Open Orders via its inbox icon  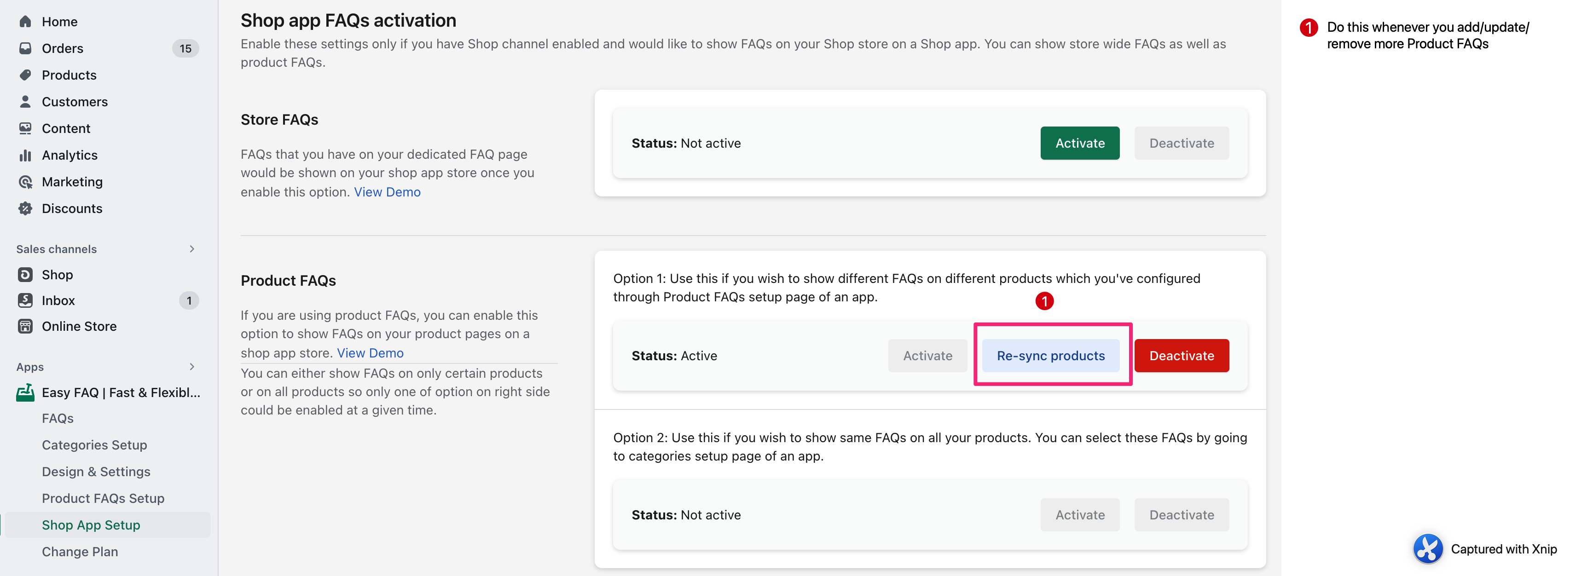click(25, 48)
